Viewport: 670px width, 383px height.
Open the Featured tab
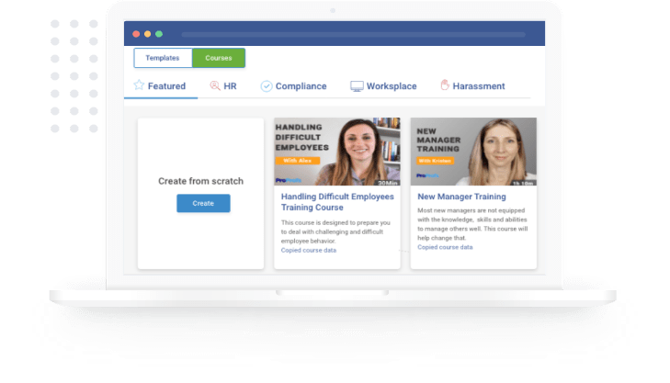(166, 86)
